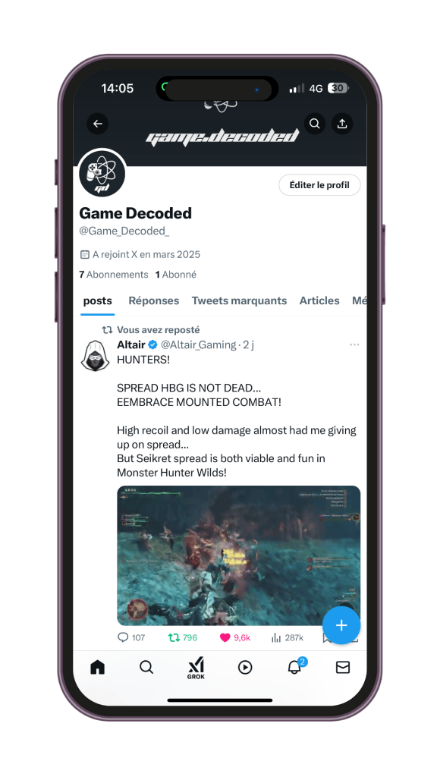437x777 pixels.
Task: Open the @Altair_Gaming profile link
Action: click(x=199, y=345)
